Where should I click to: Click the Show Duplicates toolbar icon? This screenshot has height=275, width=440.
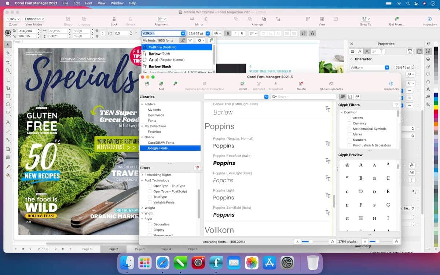(x=331, y=84)
